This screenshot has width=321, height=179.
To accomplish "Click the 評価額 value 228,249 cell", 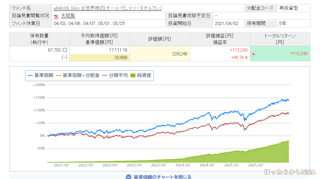I will coord(180,54).
